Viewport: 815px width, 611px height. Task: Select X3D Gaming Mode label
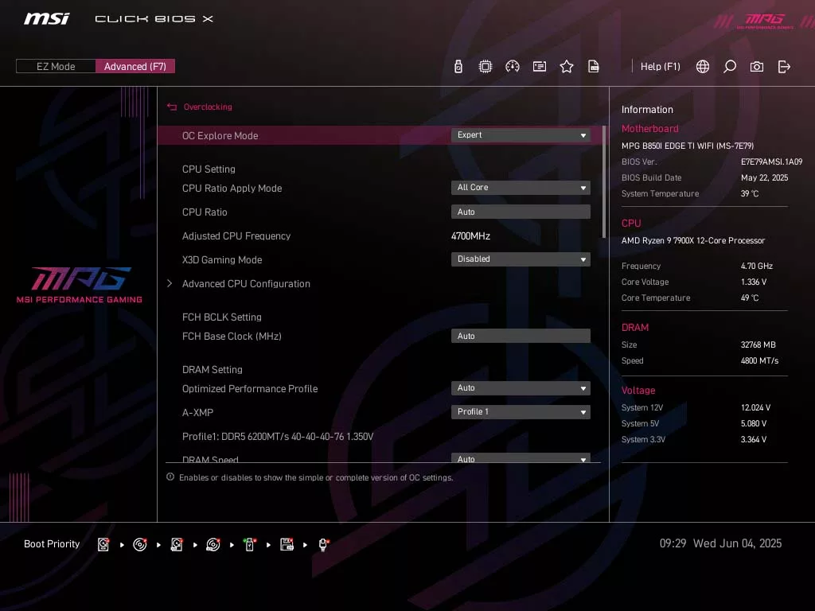[222, 260]
